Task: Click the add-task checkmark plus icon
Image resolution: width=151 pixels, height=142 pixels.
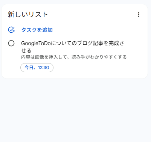Action: pyautogui.click(x=12, y=30)
